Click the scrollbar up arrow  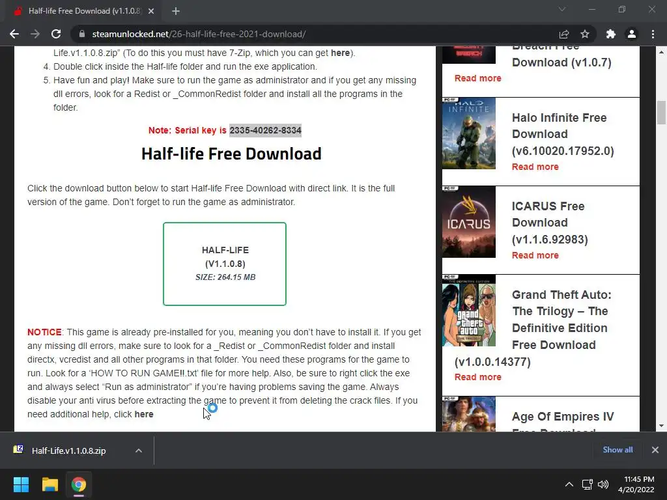661,52
